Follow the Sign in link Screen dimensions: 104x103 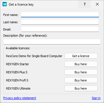[x=96, y=98]
